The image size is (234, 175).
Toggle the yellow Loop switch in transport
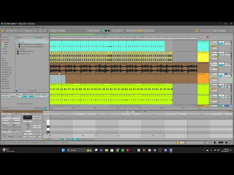coord(140,31)
